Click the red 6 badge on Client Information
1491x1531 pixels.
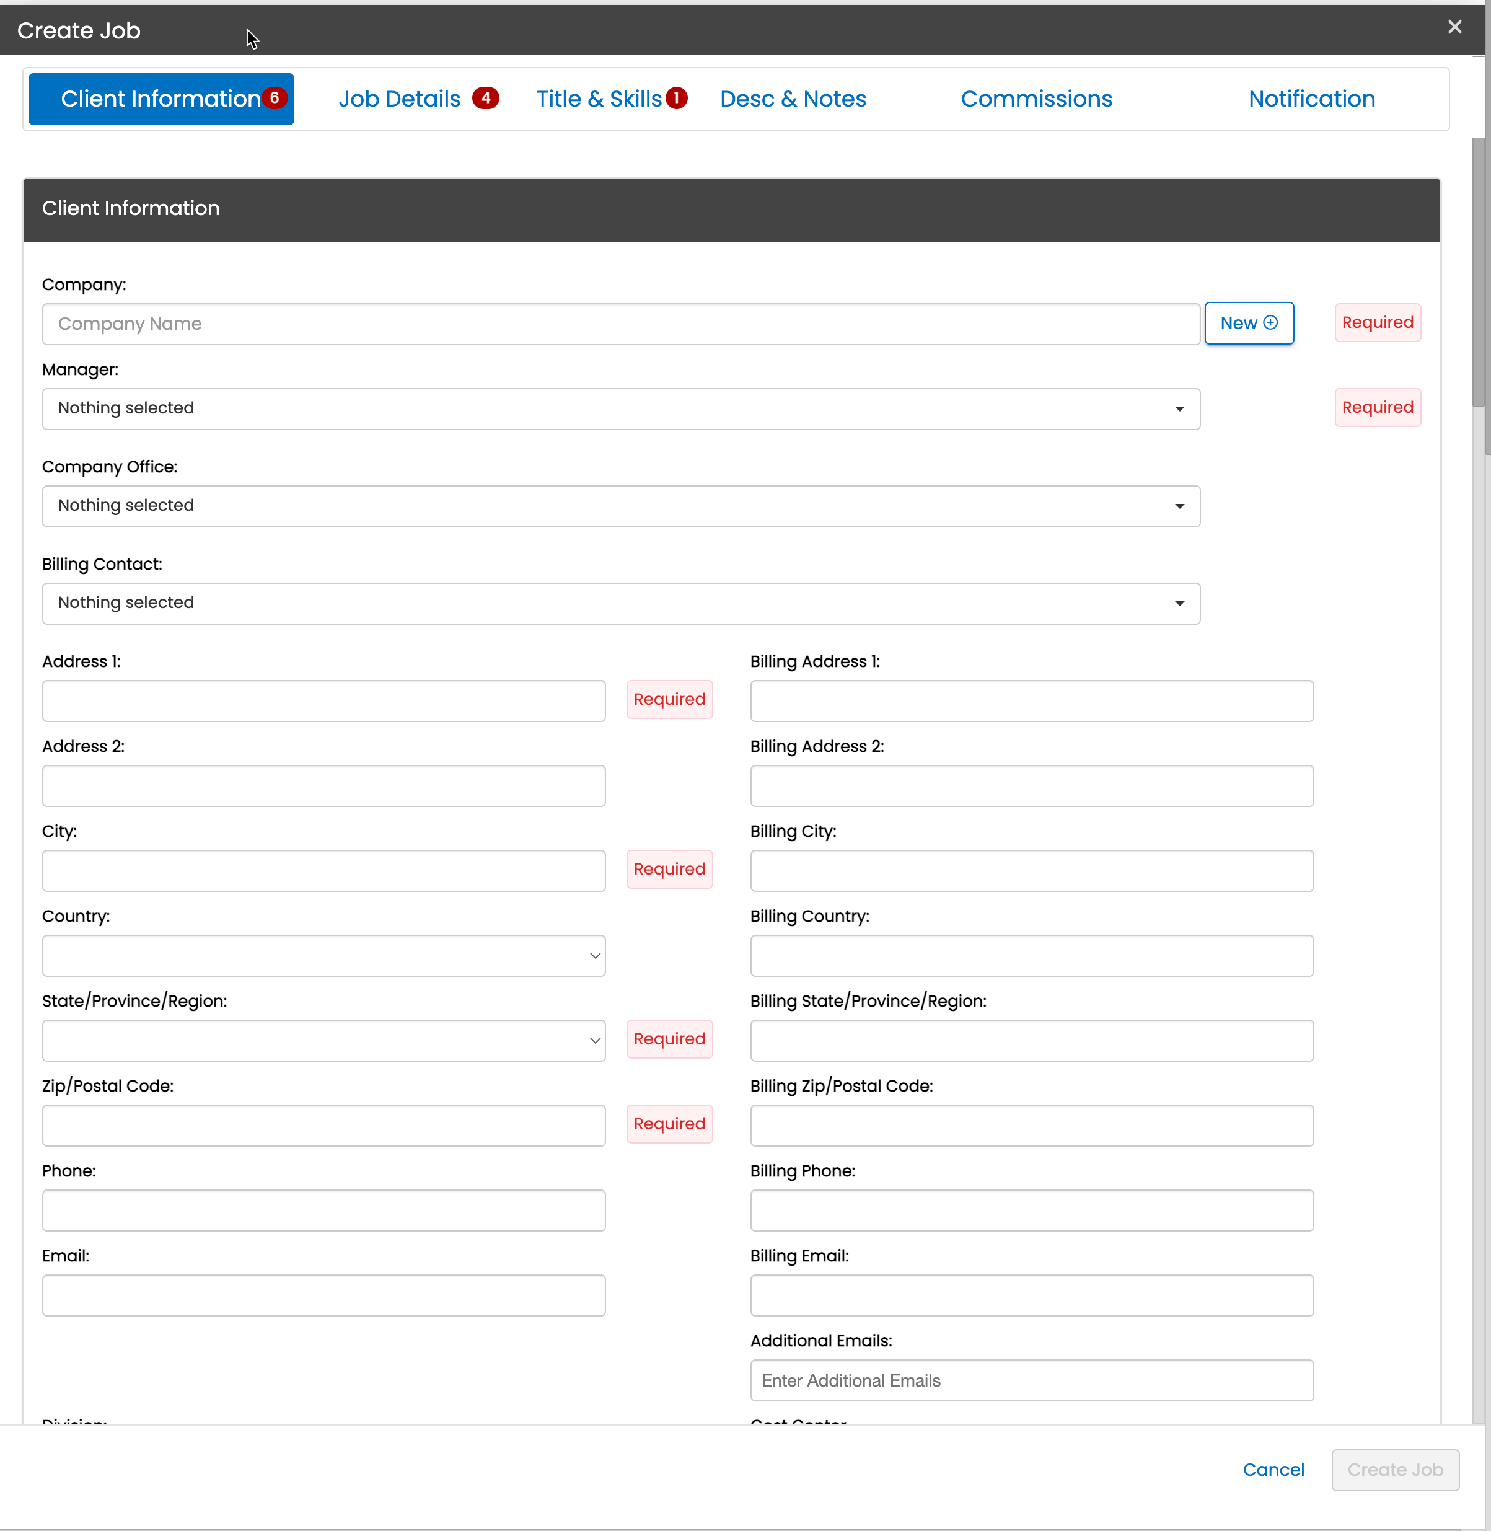(274, 98)
